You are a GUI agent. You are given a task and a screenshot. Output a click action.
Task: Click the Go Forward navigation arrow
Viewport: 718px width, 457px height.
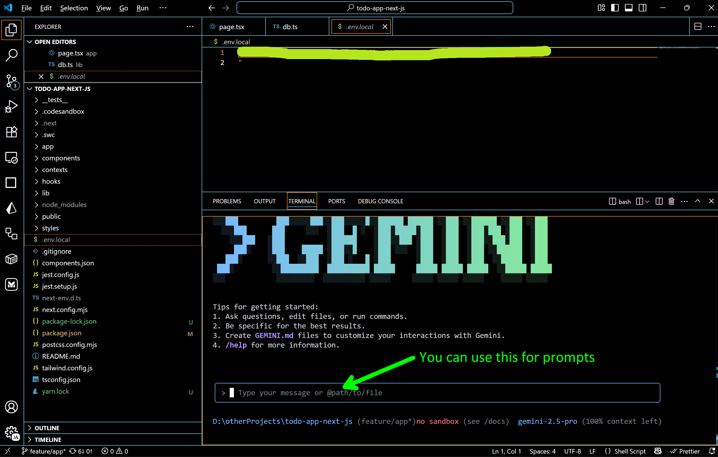coord(226,8)
